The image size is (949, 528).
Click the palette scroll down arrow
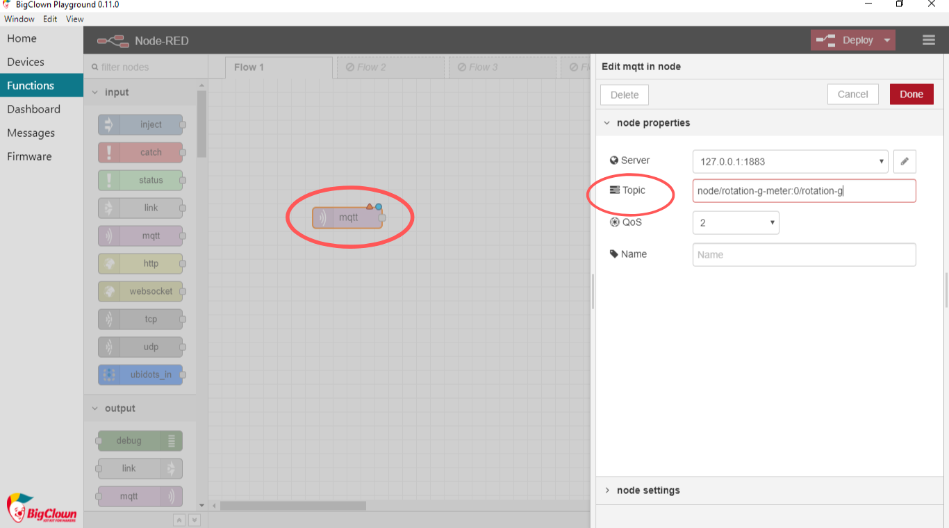click(x=202, y=505)
